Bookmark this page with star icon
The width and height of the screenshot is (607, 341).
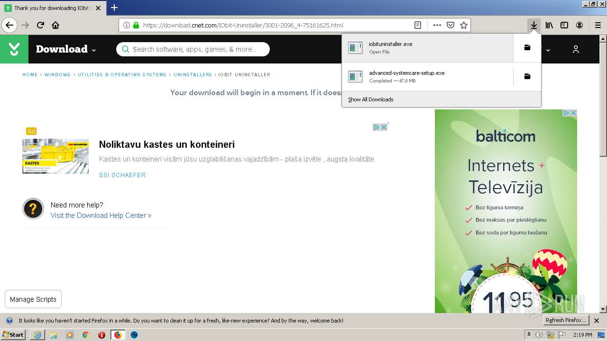click(x=464, y=25)
